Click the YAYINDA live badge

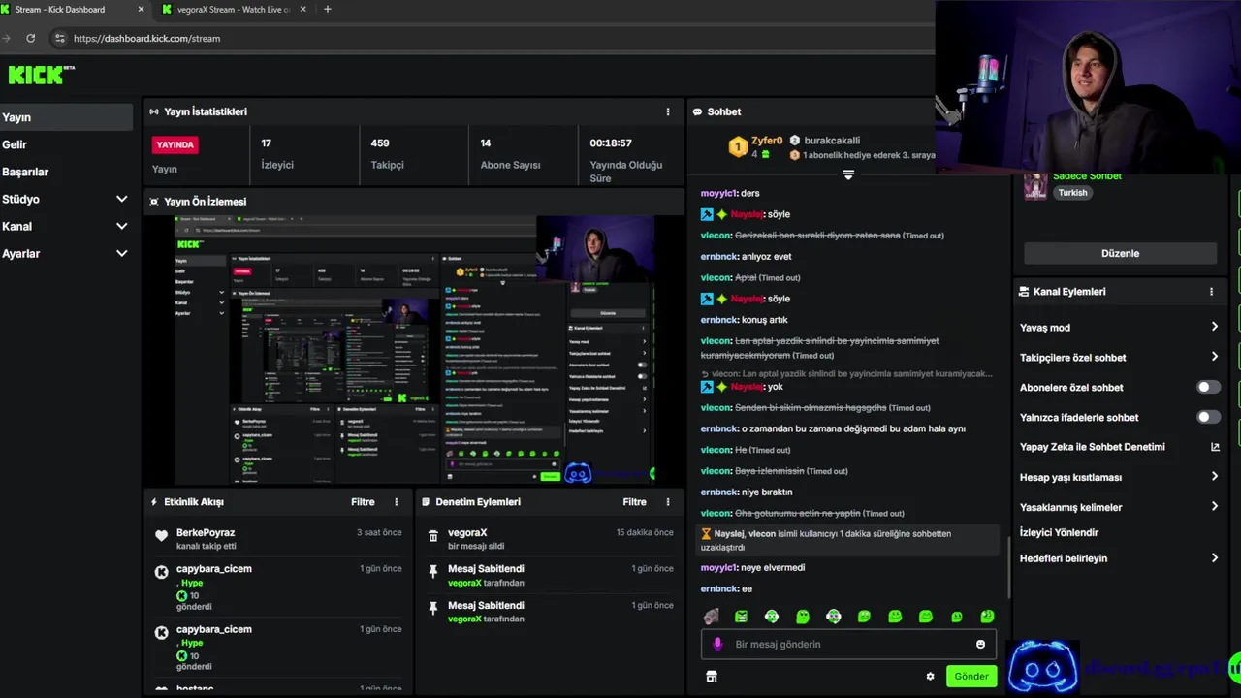(175, 144)
